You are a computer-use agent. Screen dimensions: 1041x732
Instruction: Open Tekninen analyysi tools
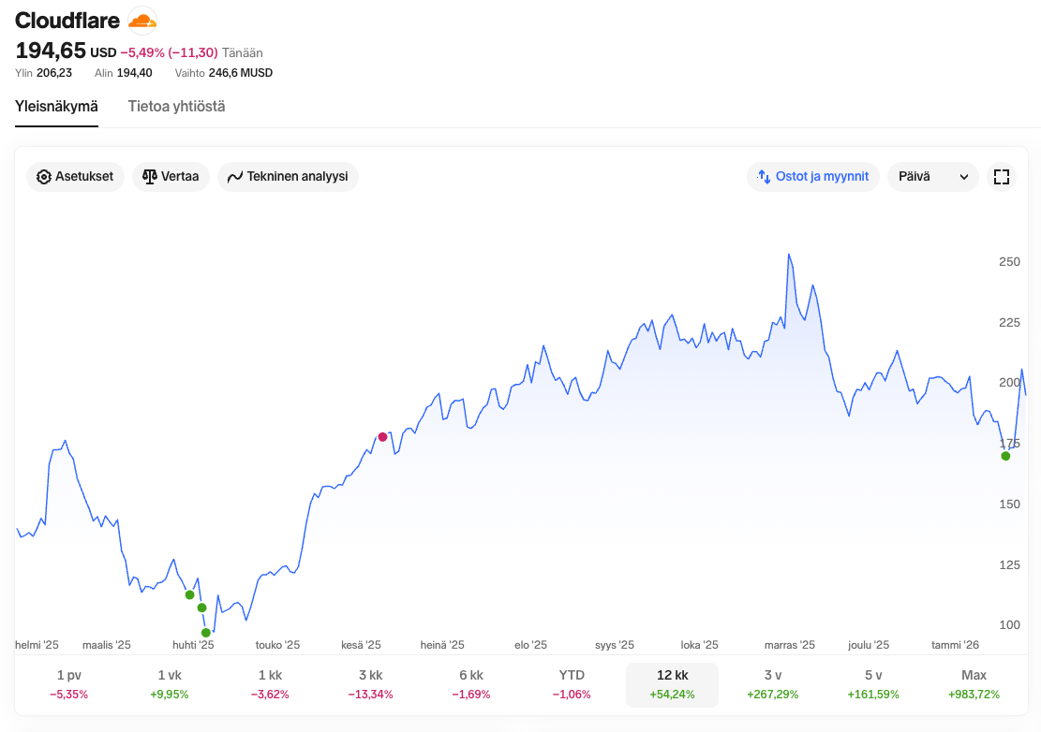(x=289, y=176)
